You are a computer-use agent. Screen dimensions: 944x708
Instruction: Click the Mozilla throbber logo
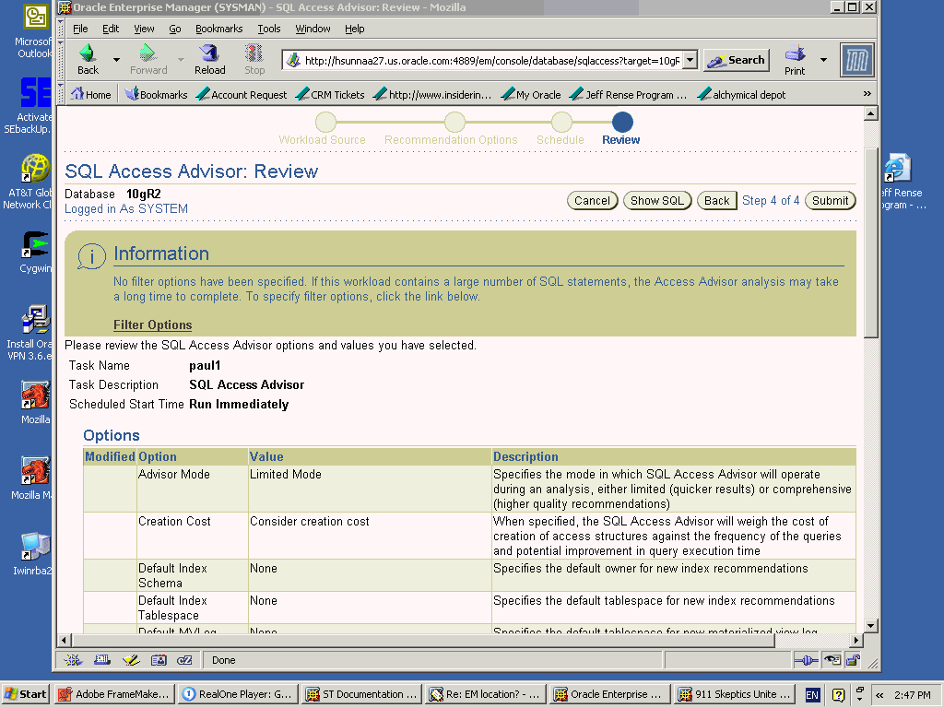tap(856, 60)
